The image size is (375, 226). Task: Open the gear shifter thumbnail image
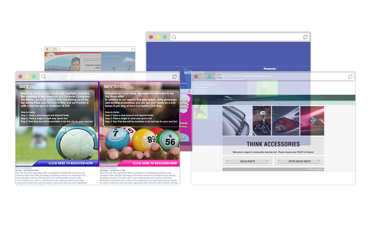click(x=260, y=121)
